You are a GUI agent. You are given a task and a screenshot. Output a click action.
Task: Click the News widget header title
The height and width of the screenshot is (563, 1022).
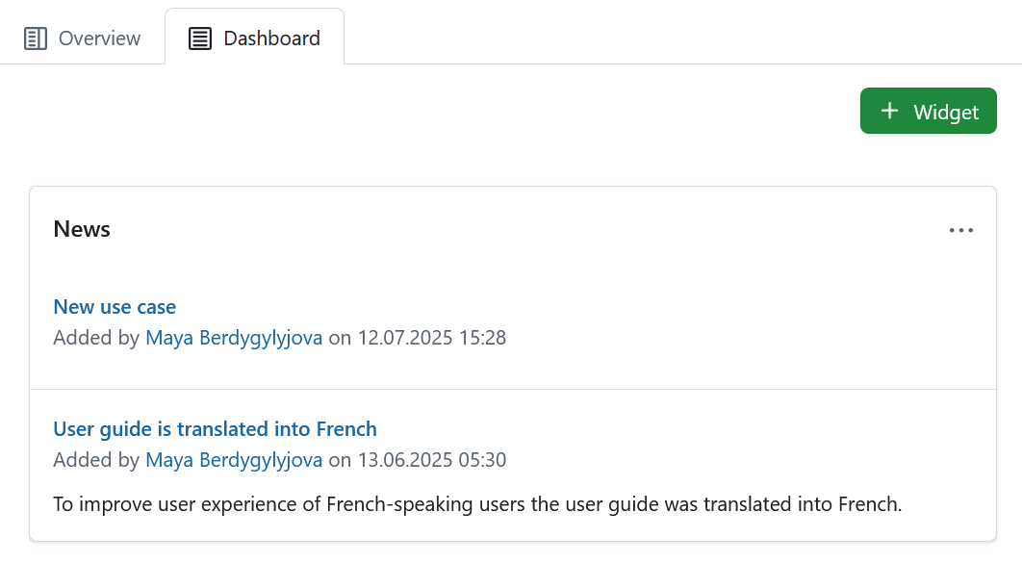click(82, 229)
